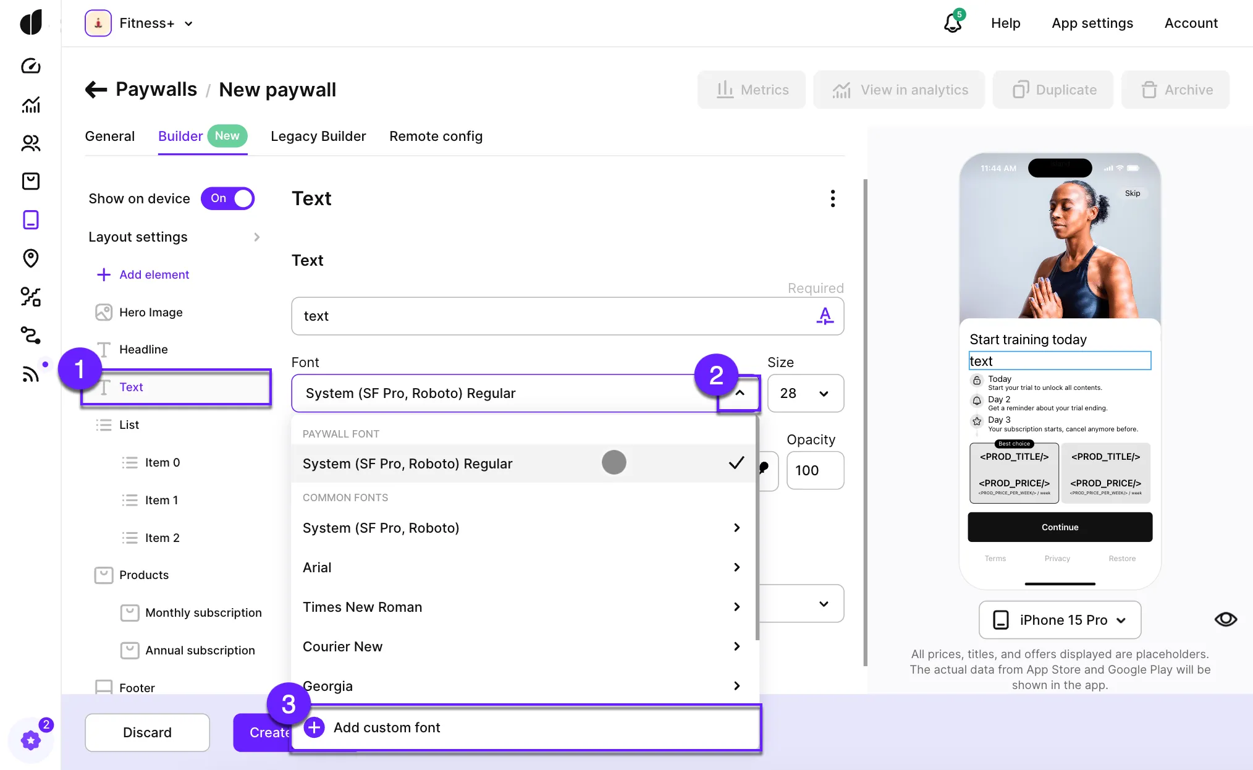This screenshot has width=1253, height=770.
Task: Toggle the preview eye visibility icon
Action: click(1225, 619)
